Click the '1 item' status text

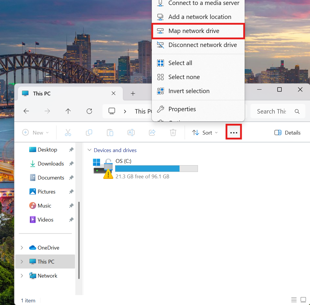tap(28, 301)
